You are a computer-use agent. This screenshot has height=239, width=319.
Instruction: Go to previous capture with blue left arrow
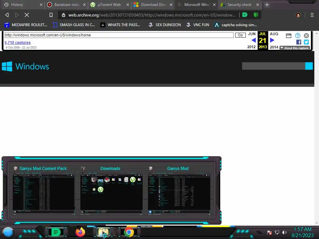254,40
